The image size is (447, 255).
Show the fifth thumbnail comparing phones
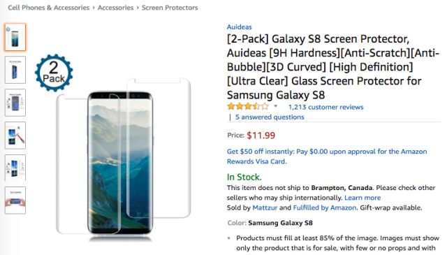[x=15, y=168]
